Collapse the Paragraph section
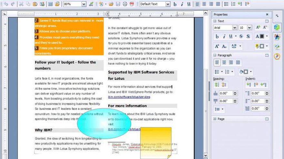The image size is (284, 159). (x=215, y=55)
